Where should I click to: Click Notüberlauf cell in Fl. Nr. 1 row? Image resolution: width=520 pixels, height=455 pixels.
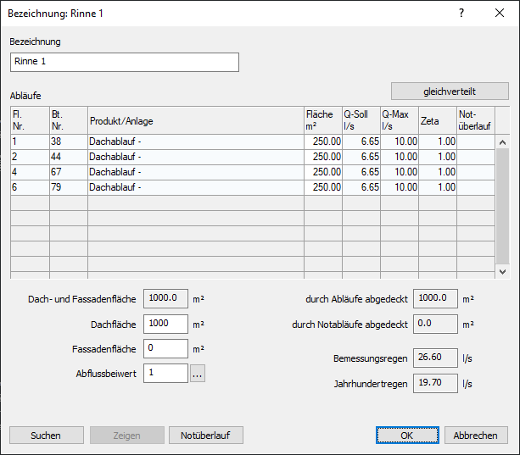[476, 141]
